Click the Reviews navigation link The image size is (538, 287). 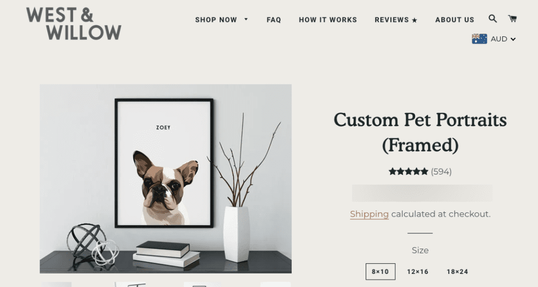tap(392, 20)
